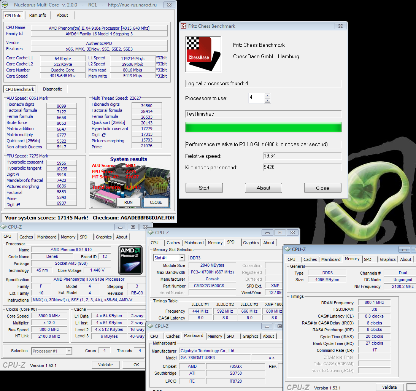Viewport: 416px width, 391px height.
Task: Click Core Voltage value 1.440 V
Action: pos(97,270)
